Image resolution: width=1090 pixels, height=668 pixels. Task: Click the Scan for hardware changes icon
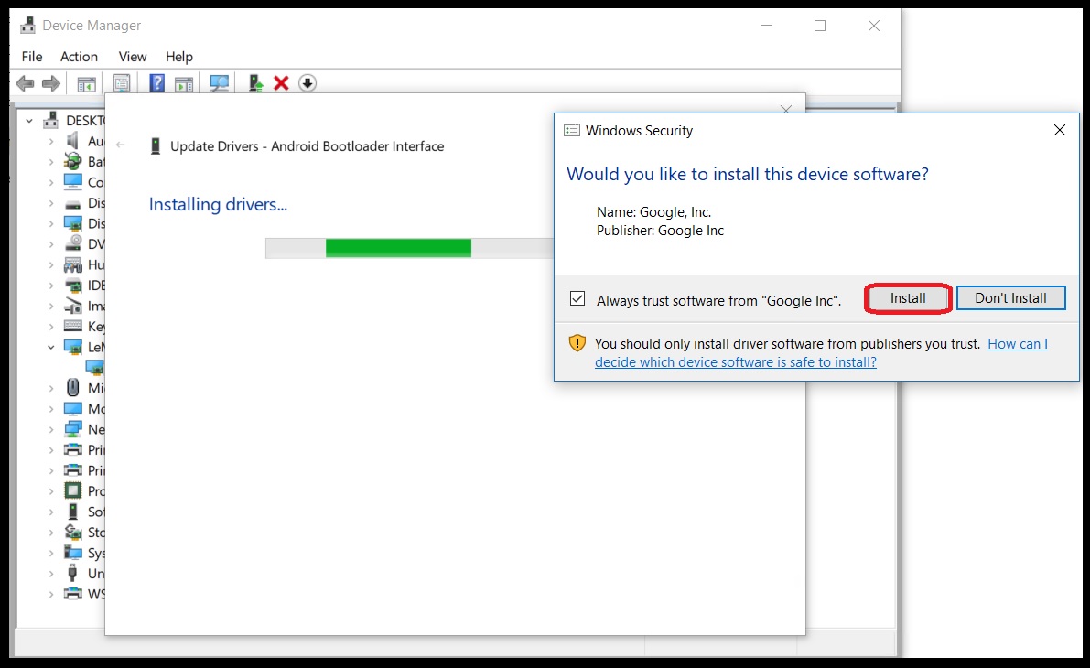pos(219,84)
